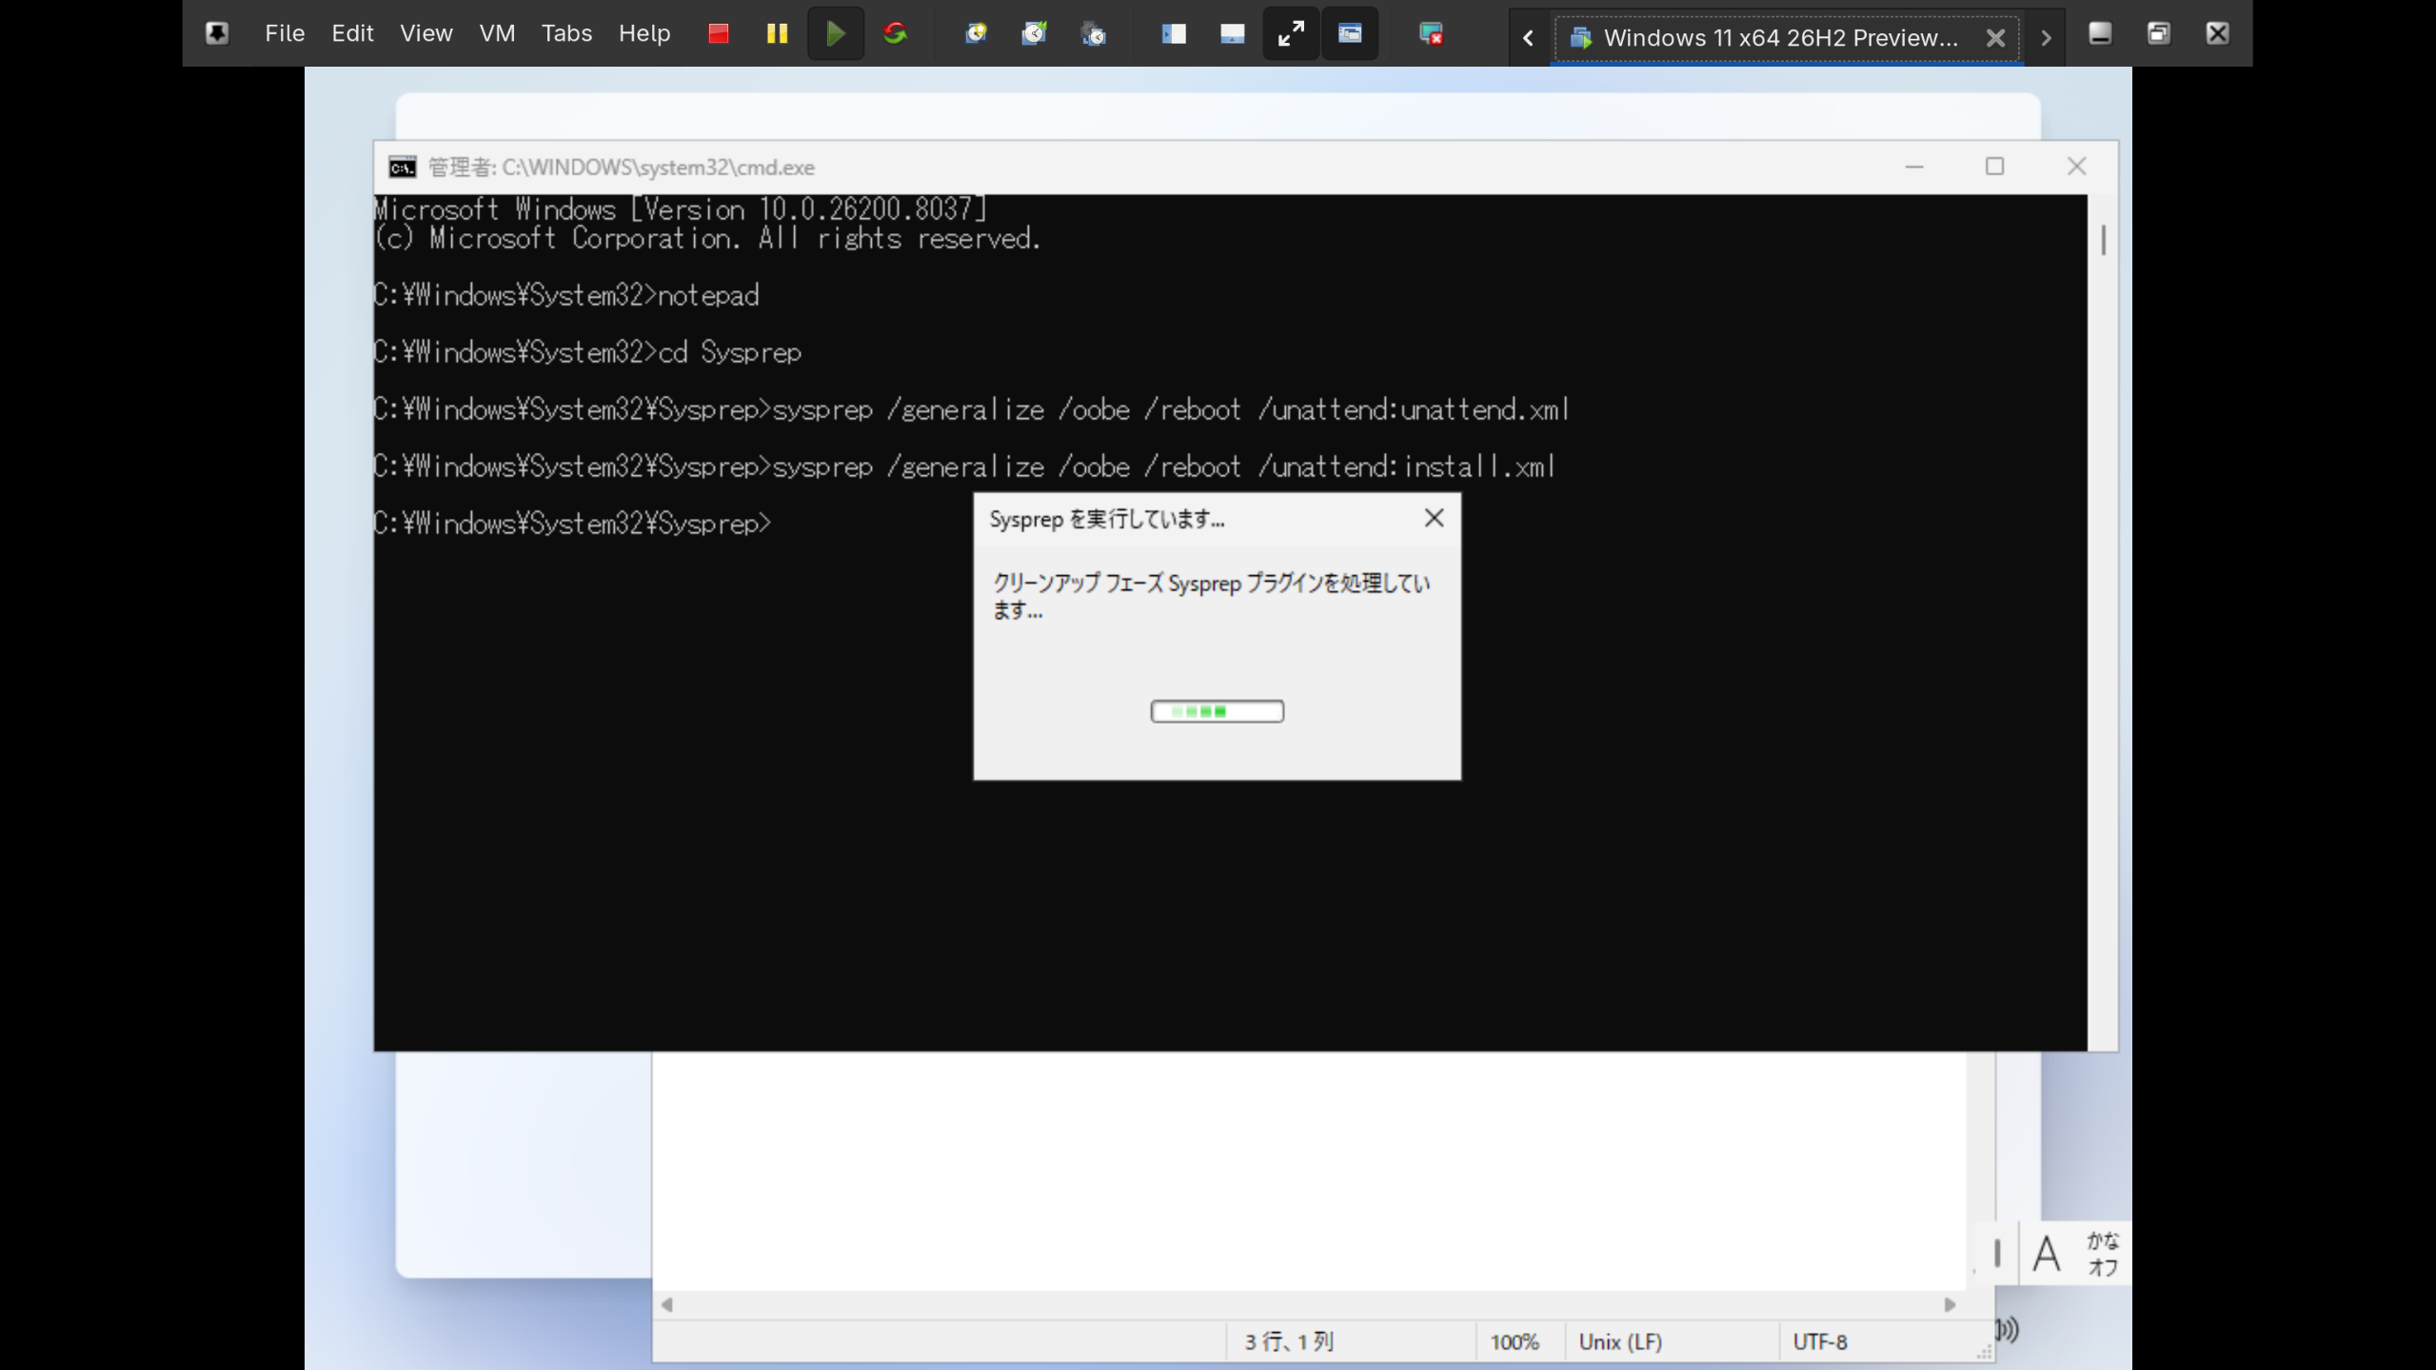Click the Microsoft Windows version line

click(x=681, y=209)
